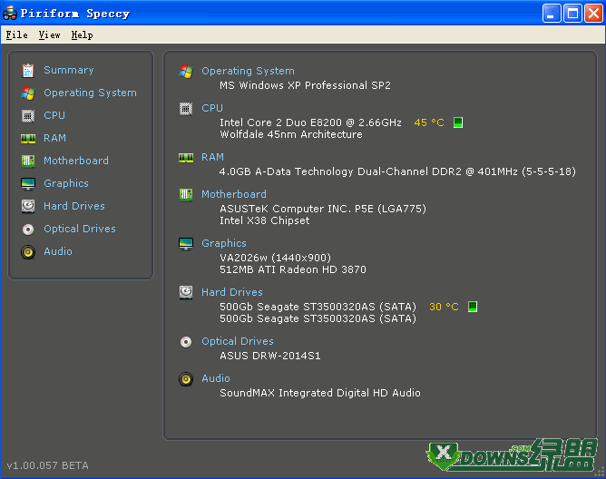Viewport: 606px width, 479px height.
Task: Click the 45 °C CPU temperature value
Action: click(x=429, y=122)
